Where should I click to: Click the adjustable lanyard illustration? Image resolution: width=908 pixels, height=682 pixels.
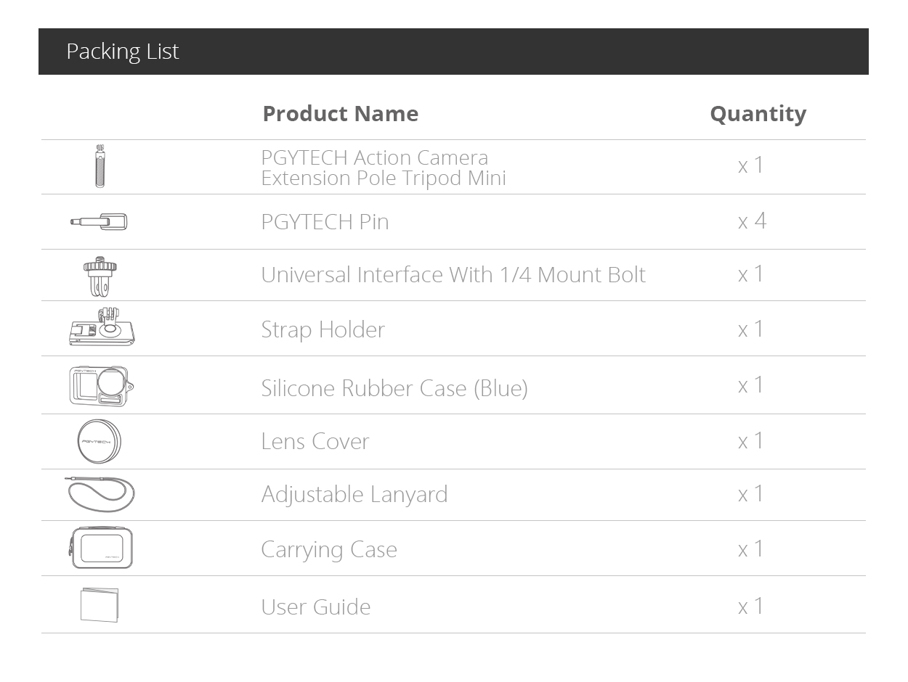click(x=100, y=494)
